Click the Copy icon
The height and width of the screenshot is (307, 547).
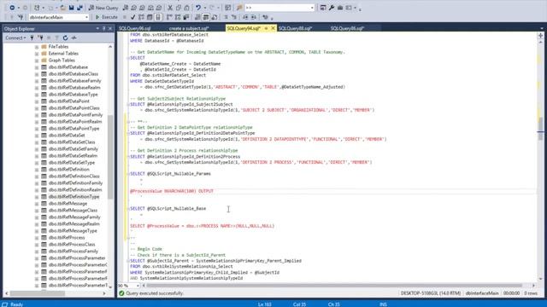179,8
